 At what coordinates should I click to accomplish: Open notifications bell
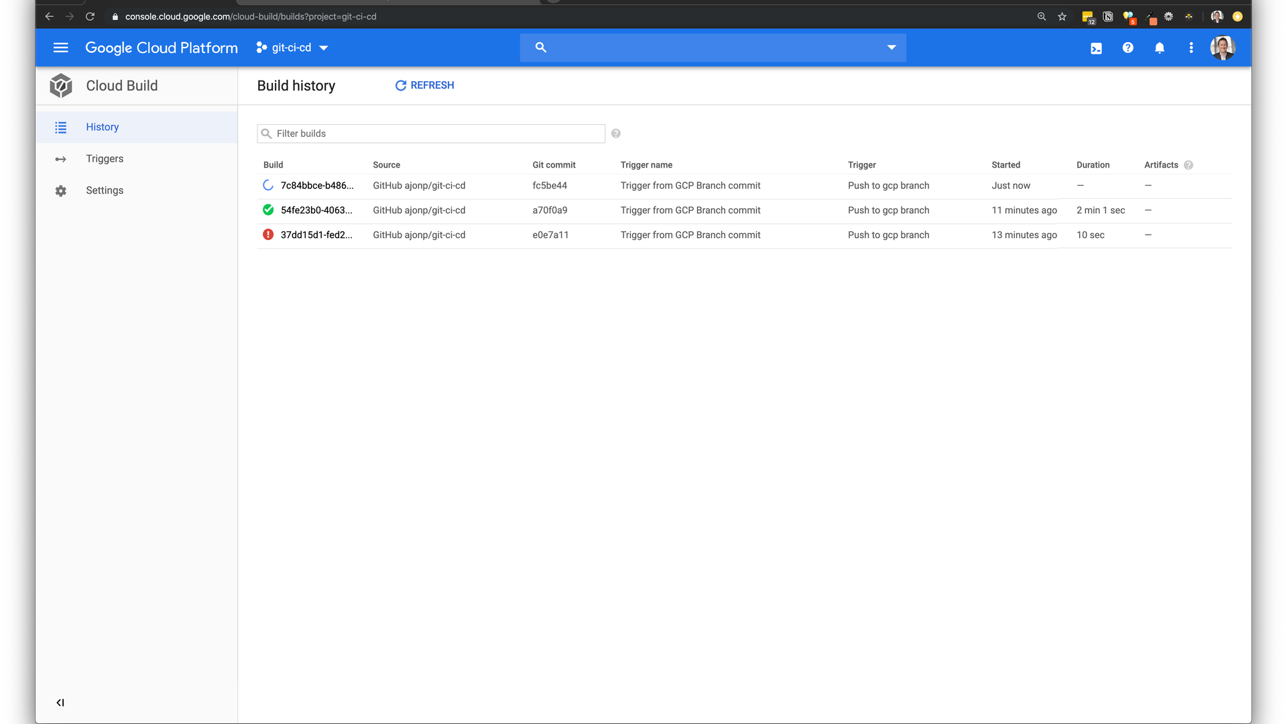coord(1159,48)
